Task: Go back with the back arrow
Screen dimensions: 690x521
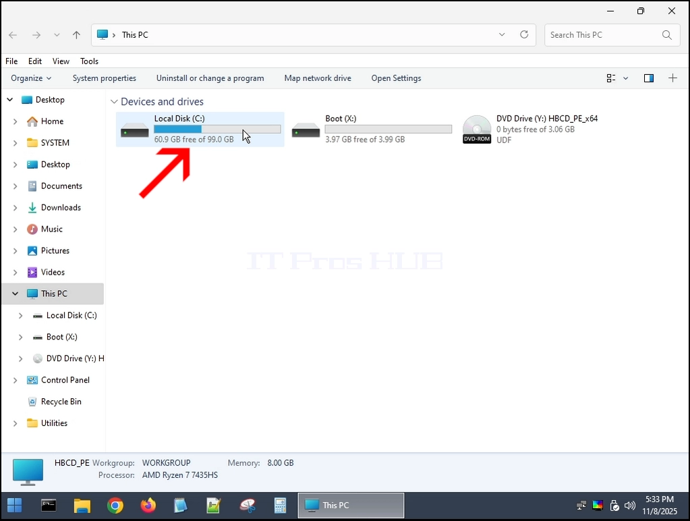Action: (13, 35)
